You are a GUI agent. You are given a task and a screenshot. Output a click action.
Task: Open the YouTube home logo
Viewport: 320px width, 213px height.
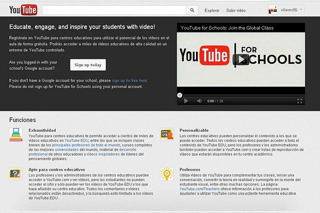tap(23, 10)
